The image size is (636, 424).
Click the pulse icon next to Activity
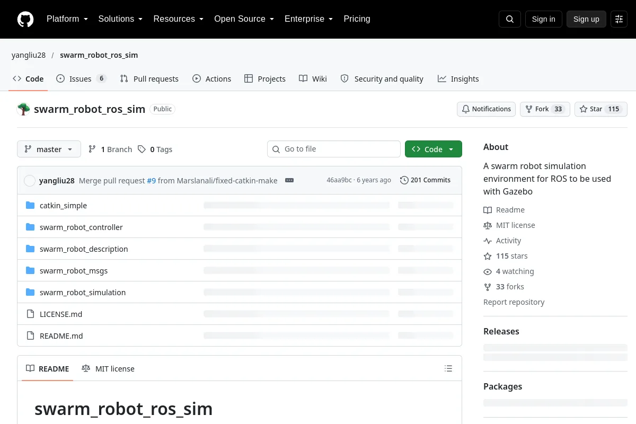pyautogui.click(x=488, y=241)
